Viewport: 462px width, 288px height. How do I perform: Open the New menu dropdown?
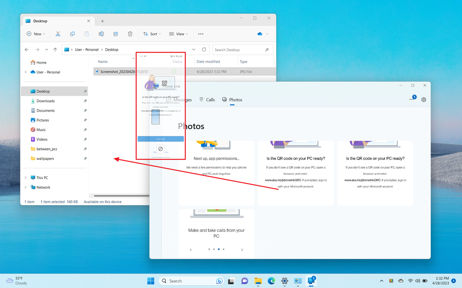coord(35,34)
